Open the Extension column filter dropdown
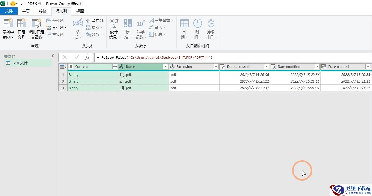372x196 pixels. [x=216, y=67]
